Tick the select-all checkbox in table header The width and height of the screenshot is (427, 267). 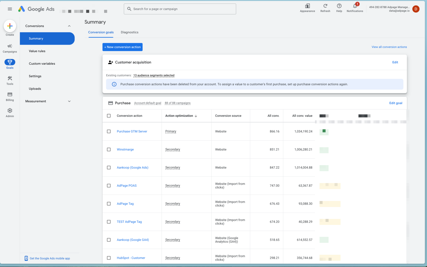coord(109,116)
